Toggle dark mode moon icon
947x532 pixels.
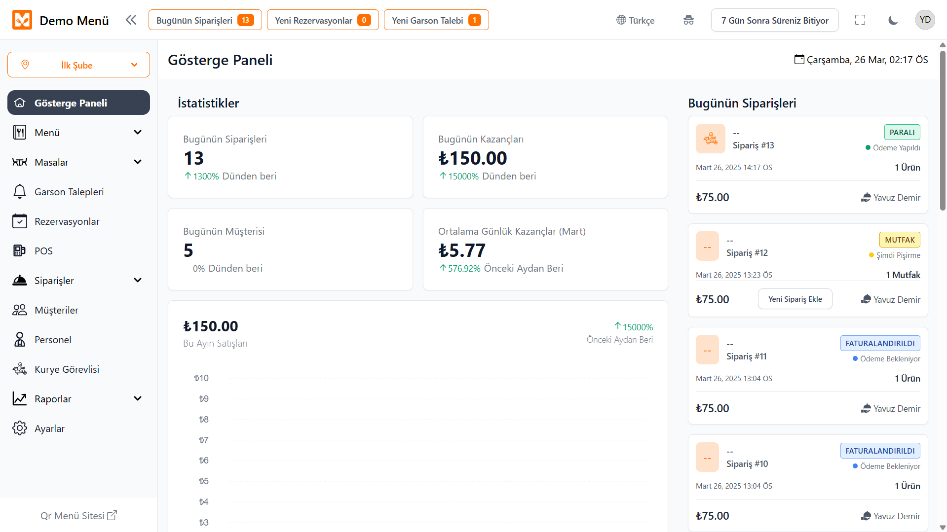coord(893,20)
